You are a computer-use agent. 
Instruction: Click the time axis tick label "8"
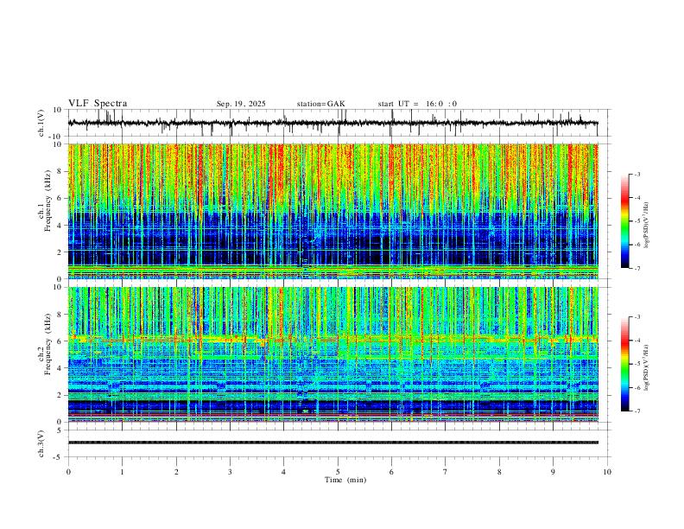[x=499, y=472]
